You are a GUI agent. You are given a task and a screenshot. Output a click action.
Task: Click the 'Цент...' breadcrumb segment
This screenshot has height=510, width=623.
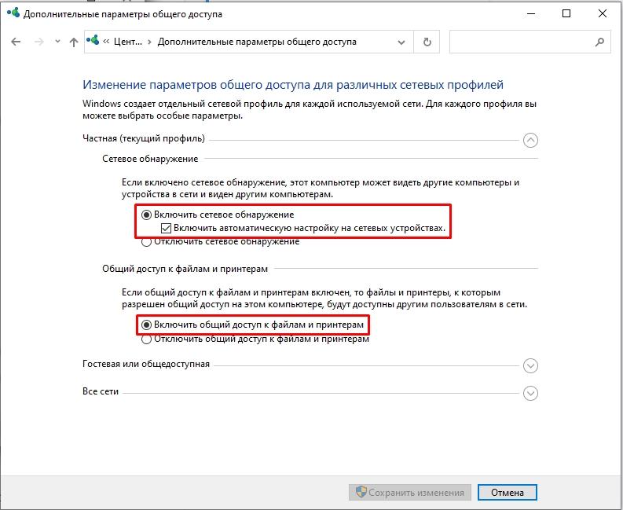pyautogui.click(x=127, y=42)
